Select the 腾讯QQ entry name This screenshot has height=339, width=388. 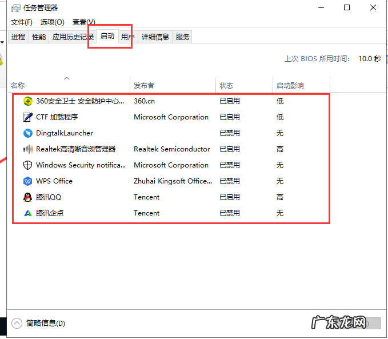click(x=49, y=197)
